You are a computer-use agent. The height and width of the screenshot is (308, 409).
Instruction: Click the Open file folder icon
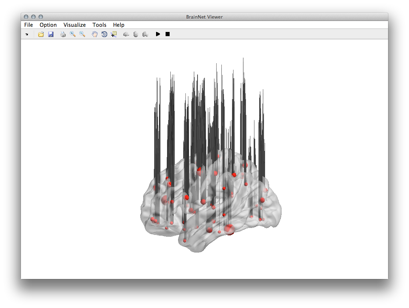coord(41,34)
